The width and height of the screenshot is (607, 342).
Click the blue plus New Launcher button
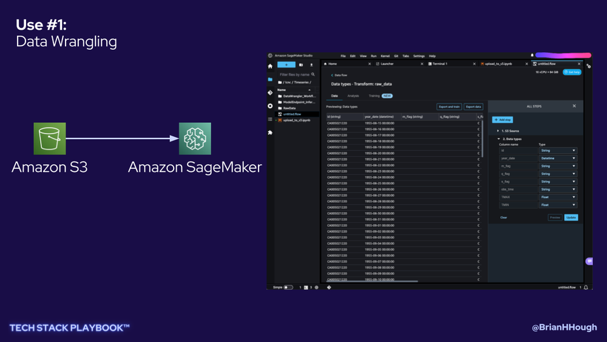point(287,64)
